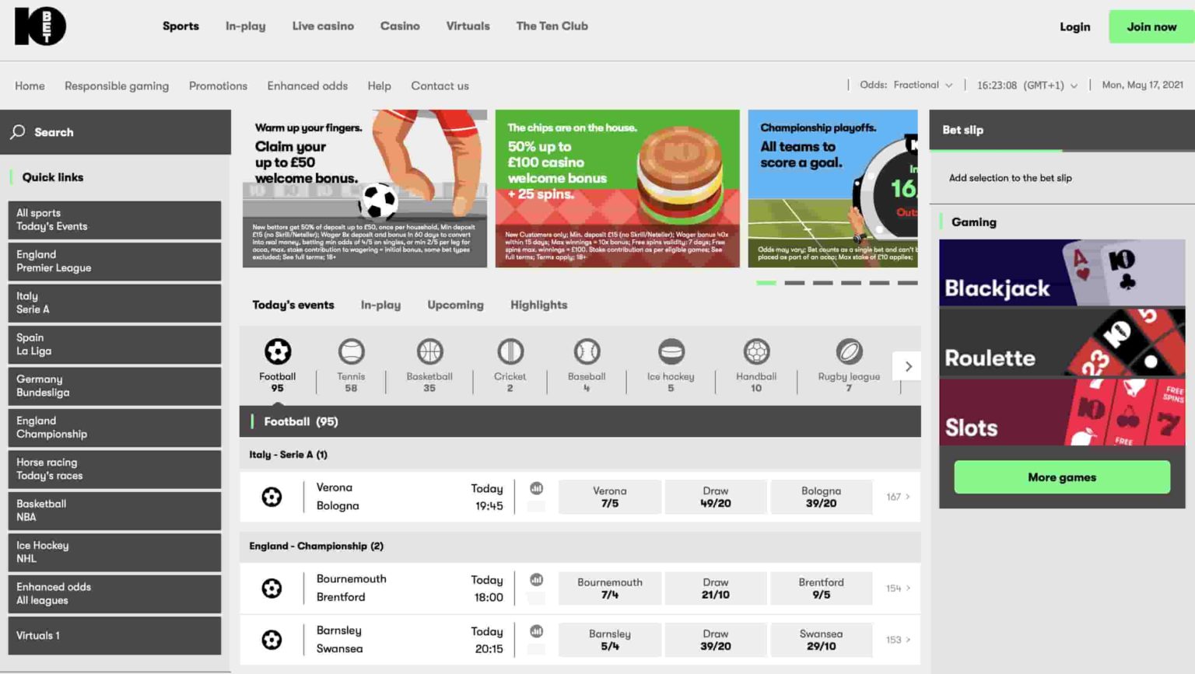This screenshot has height=674, width=1195.
Task: Expand 154 more markets for Bournemouth match
Action: coord(898,588)
